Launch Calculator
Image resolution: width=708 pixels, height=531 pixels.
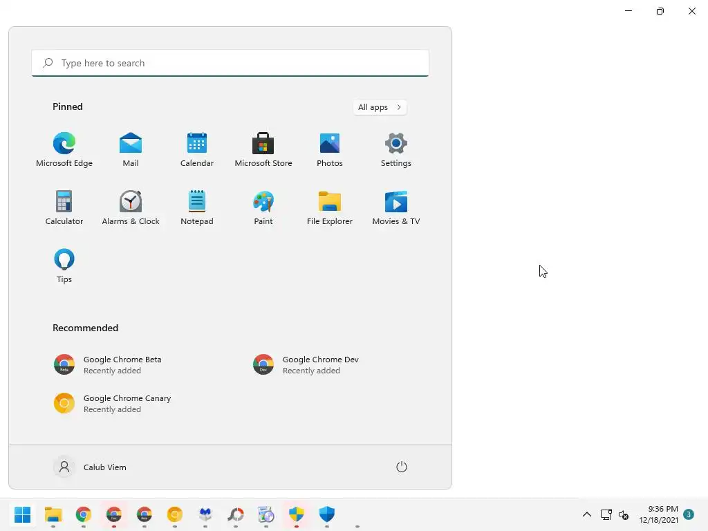click(64, 207)
